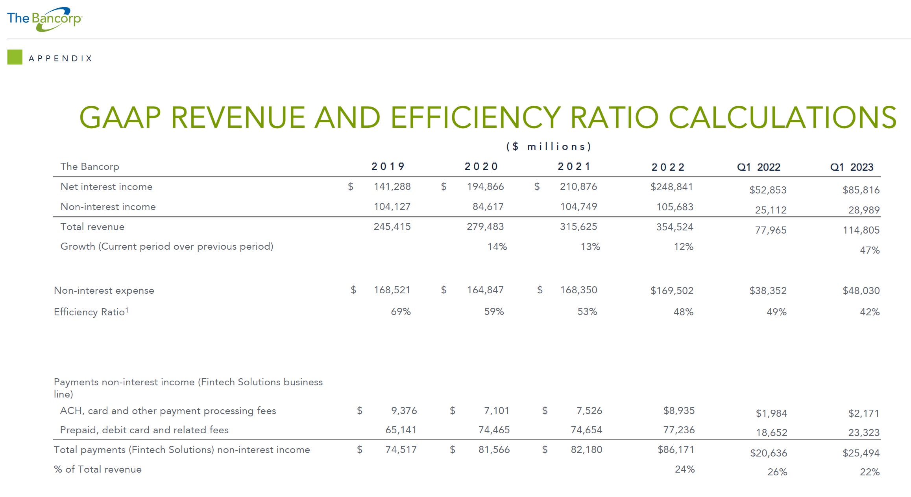Screen dimensions: 911x497
Task: Click the Q1 2023 total revenue 114,805
Action: (x=861, y=230)
